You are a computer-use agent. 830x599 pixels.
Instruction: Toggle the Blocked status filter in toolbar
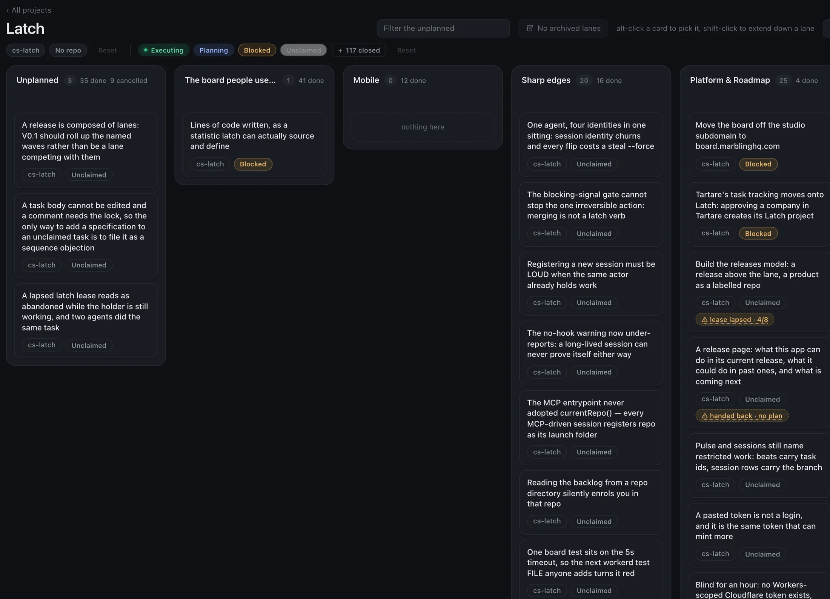(x=257, y=50)
